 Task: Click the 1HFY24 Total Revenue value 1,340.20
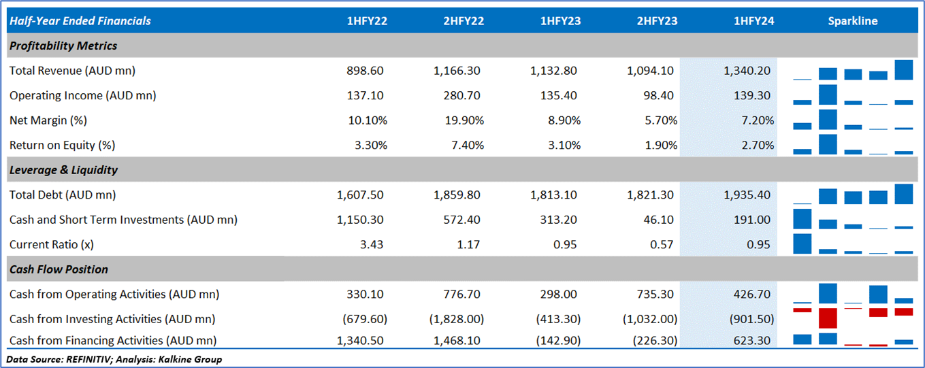click(x=748, y=71)
